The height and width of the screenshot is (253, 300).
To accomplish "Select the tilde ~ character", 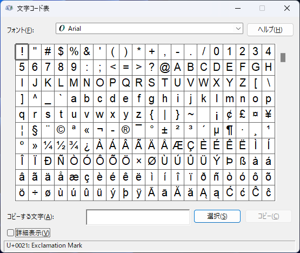I will tap(191, 115).
